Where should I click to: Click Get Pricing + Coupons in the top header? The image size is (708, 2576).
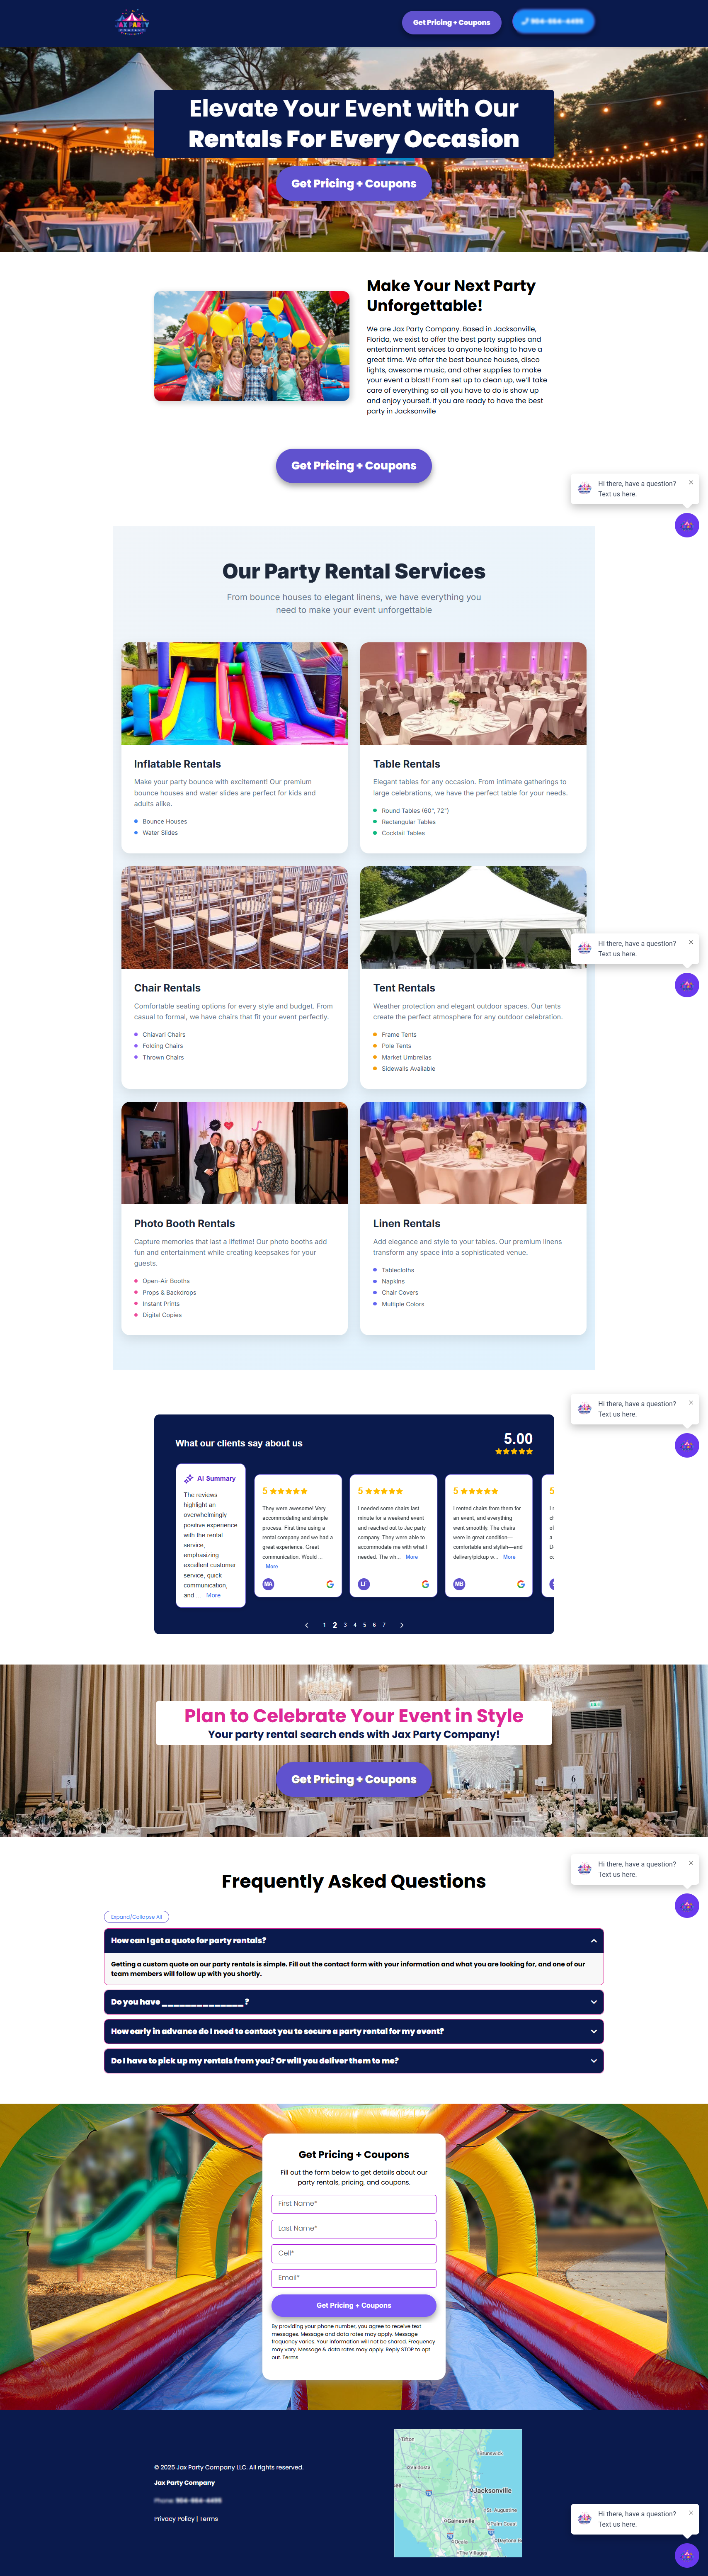click(451, 22)
